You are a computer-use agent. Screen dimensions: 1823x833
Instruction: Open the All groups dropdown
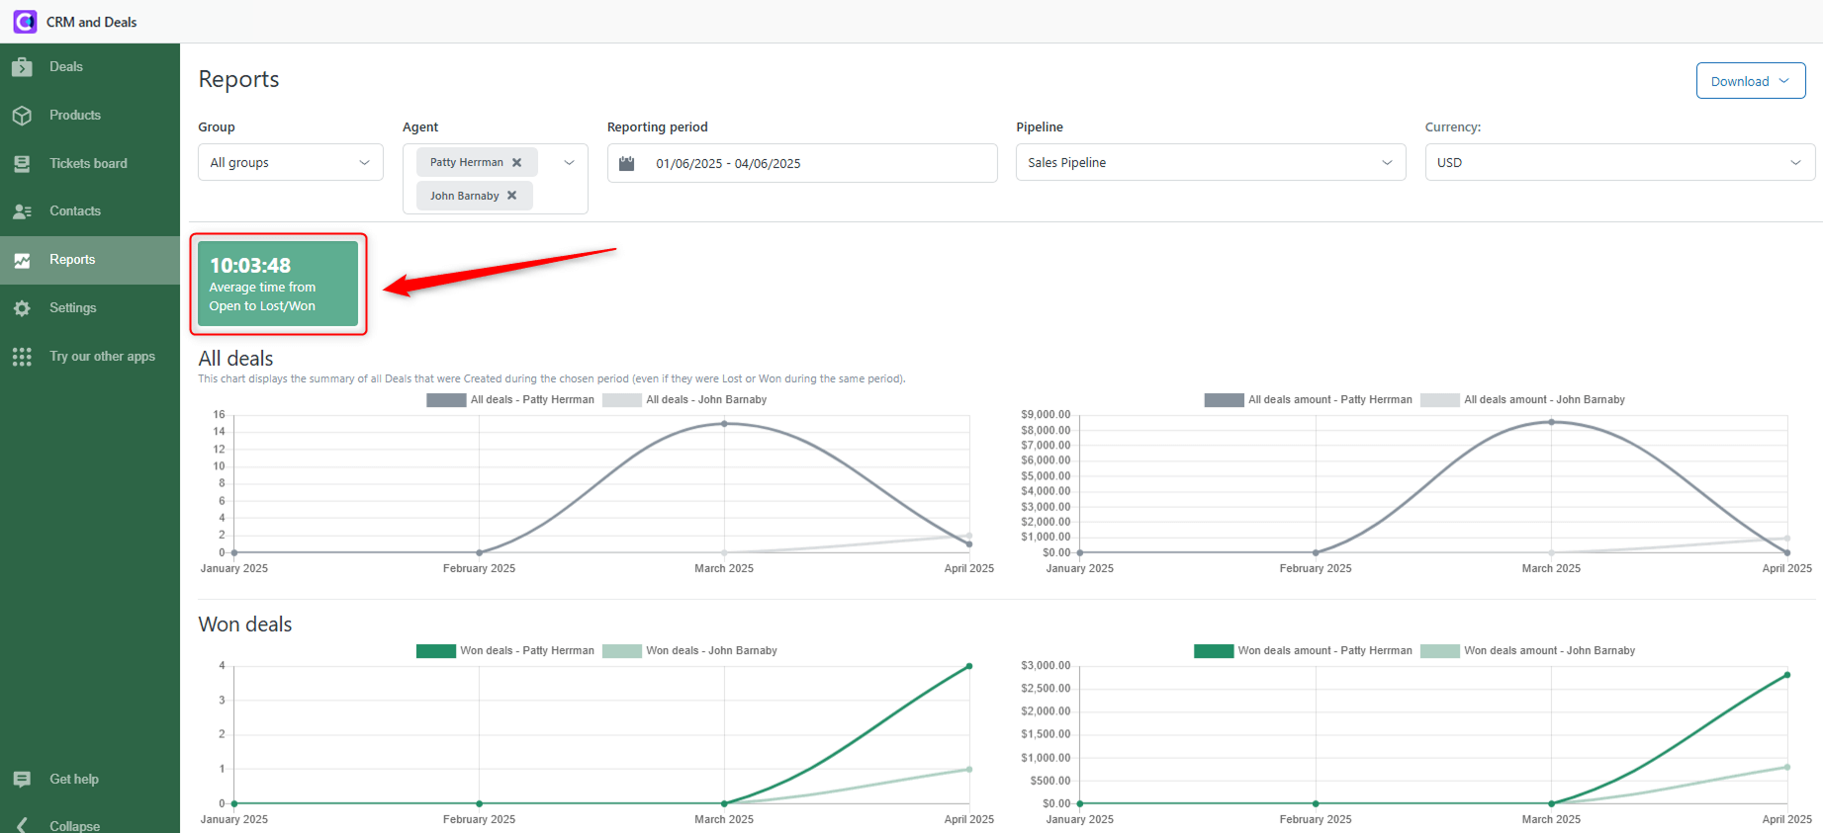[x=290, y=163]
